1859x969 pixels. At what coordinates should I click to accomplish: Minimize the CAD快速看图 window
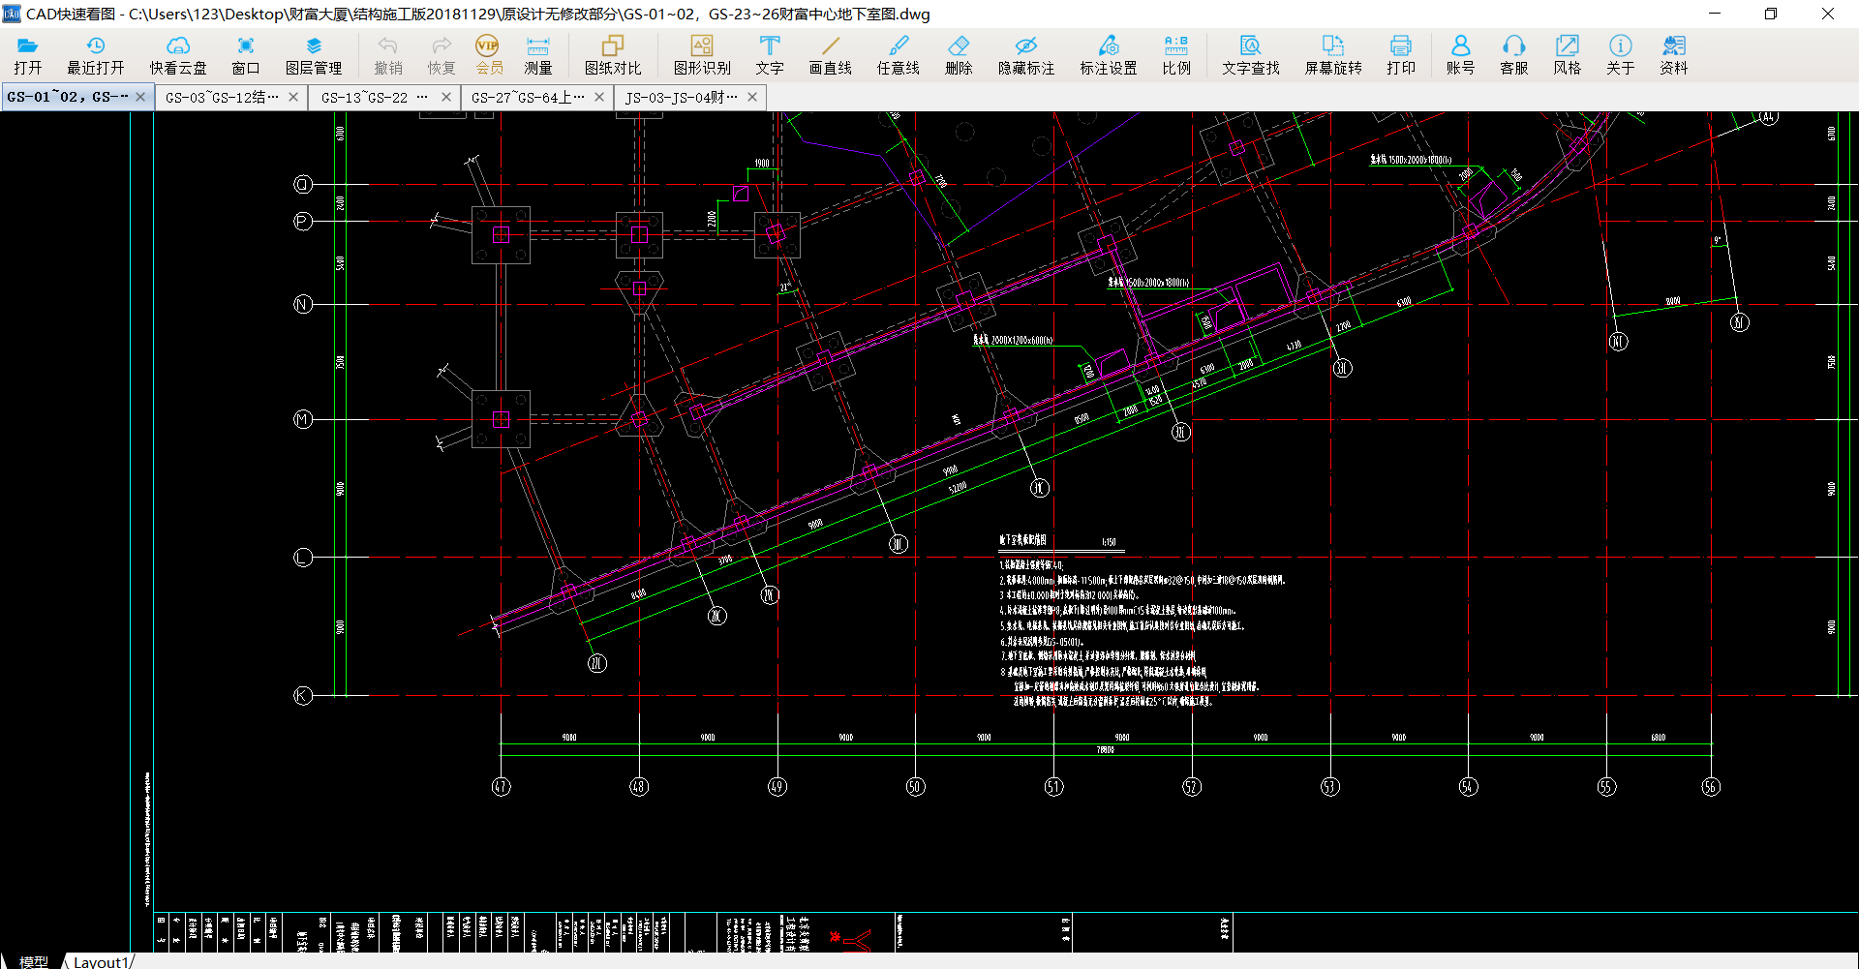coord(1715,14)
